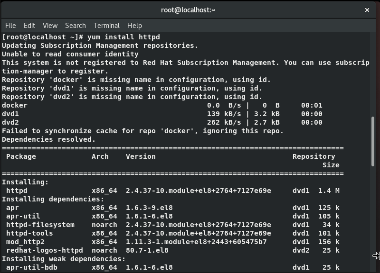Screen dimensions: 380x273
Task: Click the root@localhost:~ title bar
Action: point(188,10)
